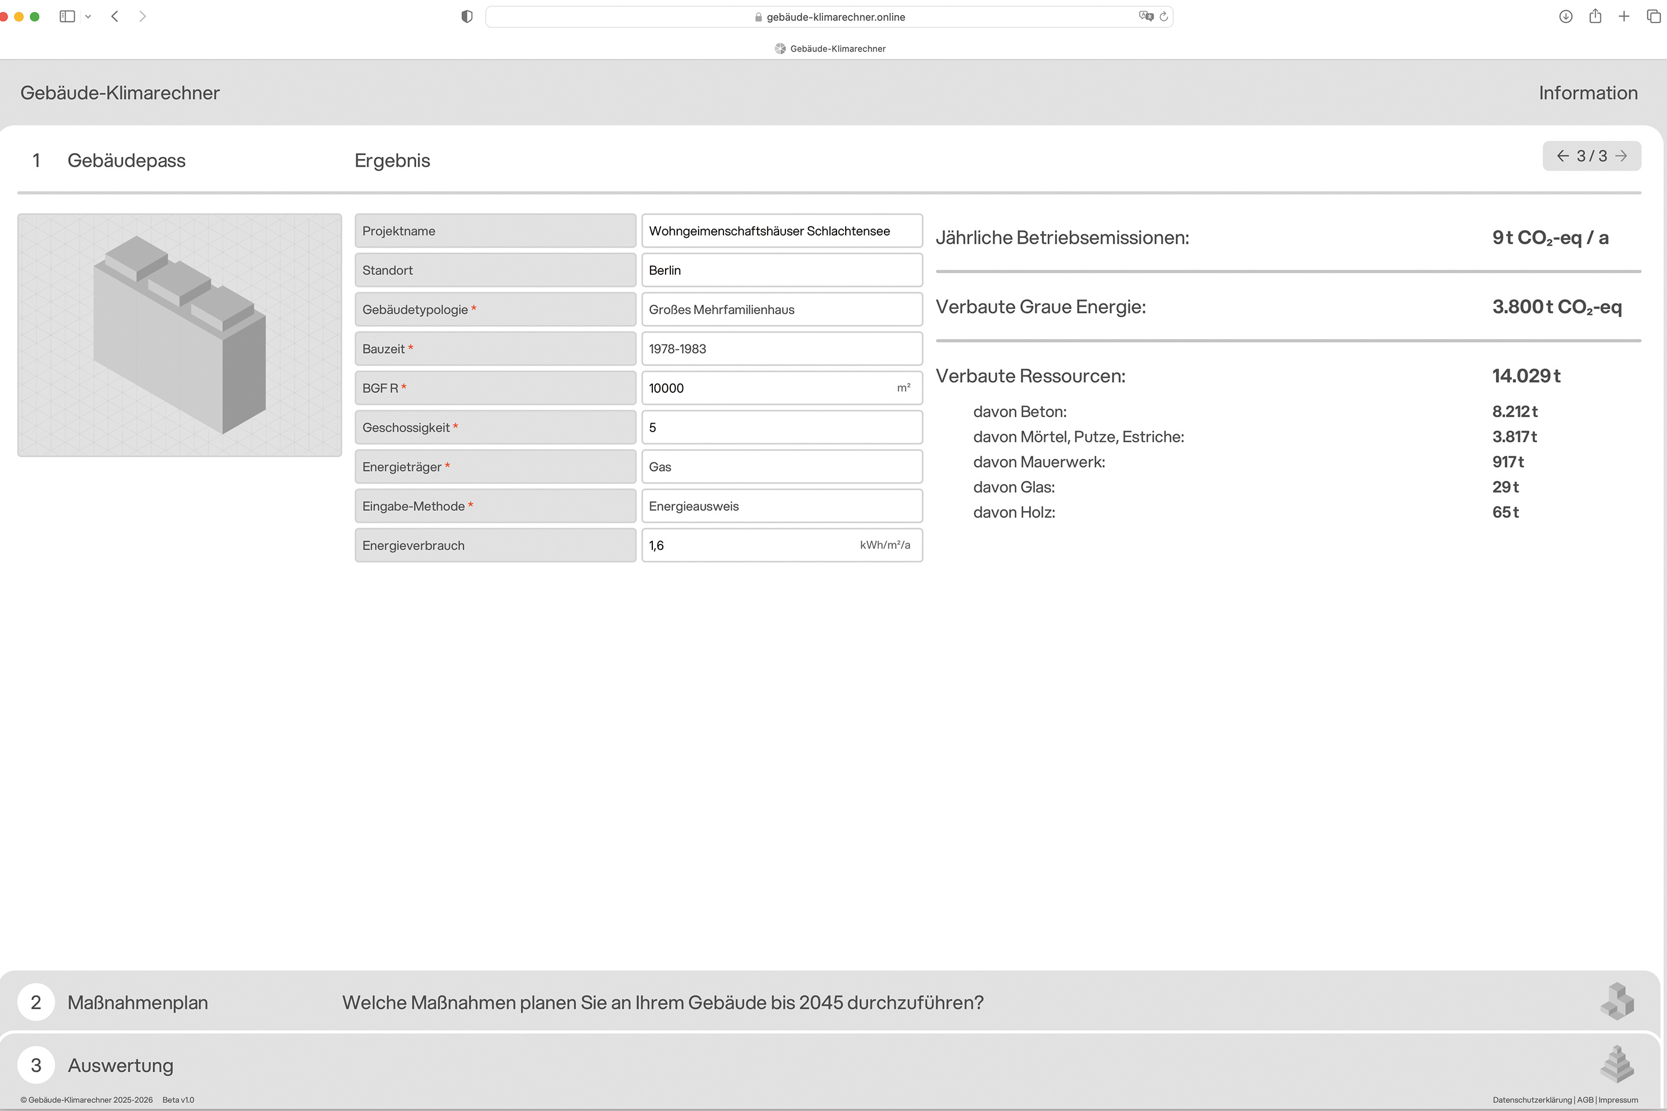Open the Bauzeit dropdown 1978-1983
The height and width of the screenshot is (1111, 1667).
(782, 348)
